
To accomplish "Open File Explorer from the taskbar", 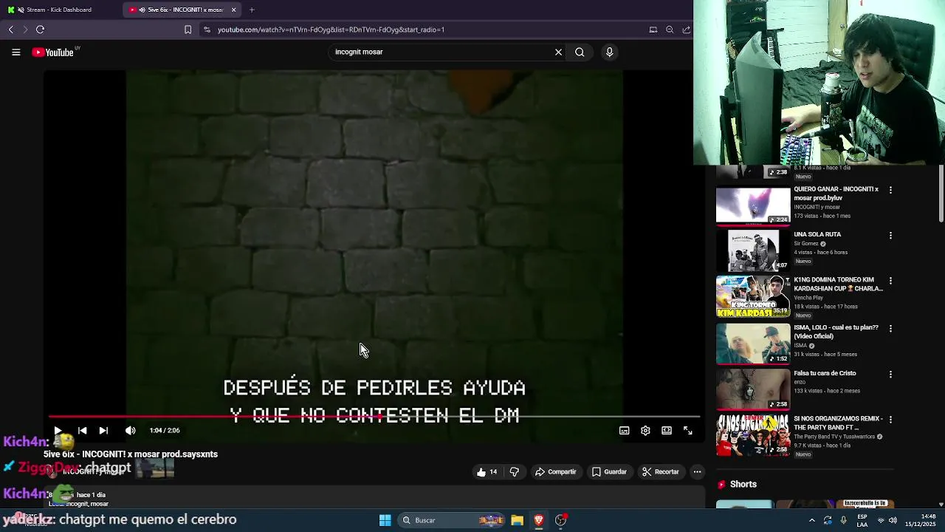I will pos(517,520).
